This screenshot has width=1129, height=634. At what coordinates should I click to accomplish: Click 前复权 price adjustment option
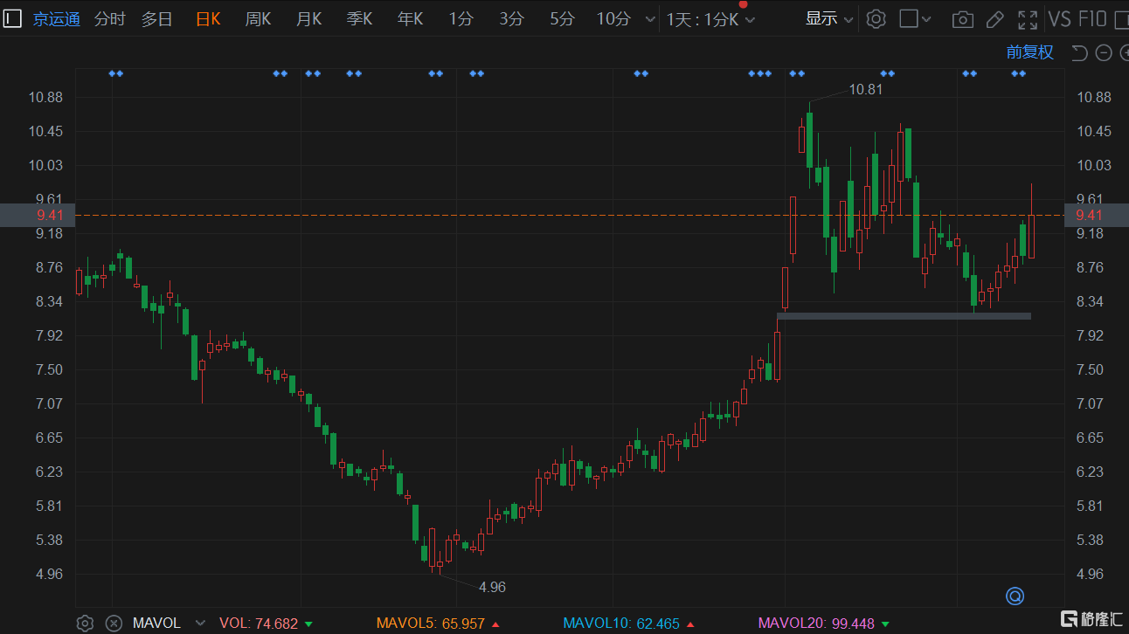coord(1030,52)
